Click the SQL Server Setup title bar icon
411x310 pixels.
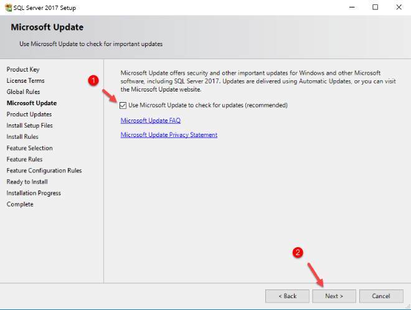tap(7, 7)
